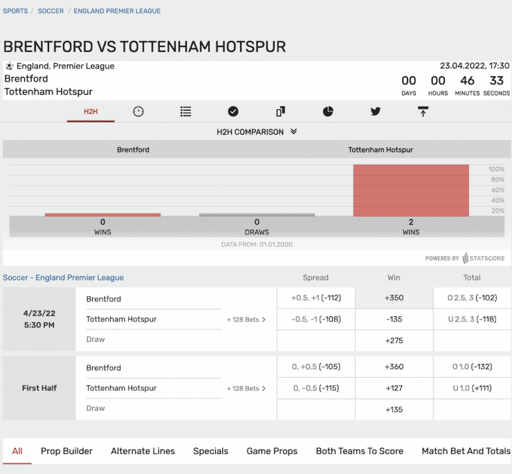
Task: Select first half Over 1.0 (-132)
Action: point(472,367)
